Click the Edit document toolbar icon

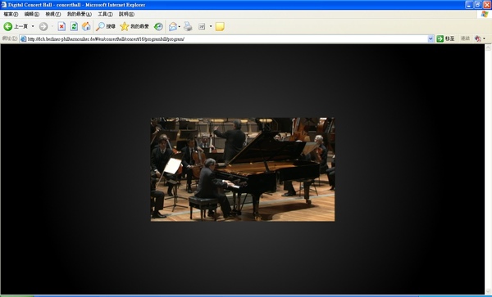[202, 27]
